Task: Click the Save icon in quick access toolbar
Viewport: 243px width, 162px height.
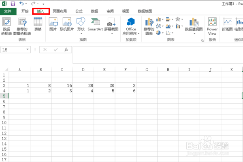Action: coord(13,4)
